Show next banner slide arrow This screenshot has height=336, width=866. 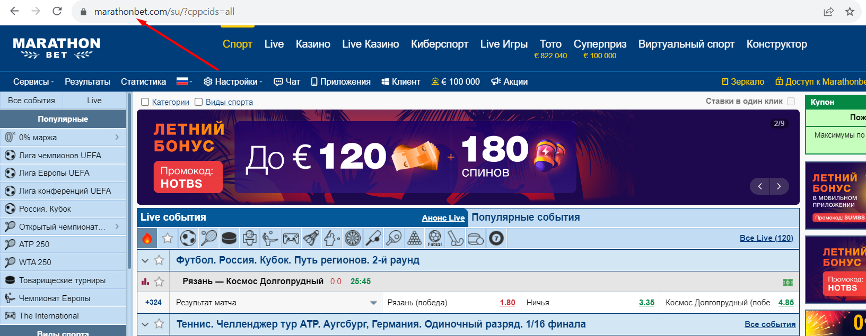click(779, 186)
